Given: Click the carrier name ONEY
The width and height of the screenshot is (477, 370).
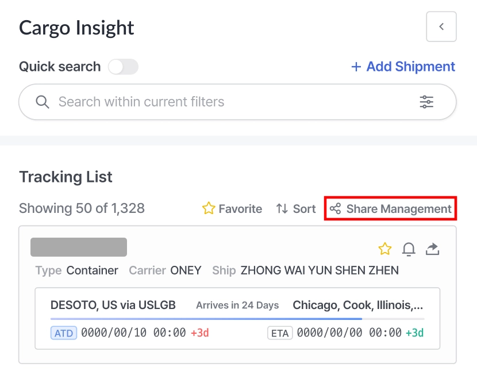Looking at the screenshot, I should [x=186, y=270].
